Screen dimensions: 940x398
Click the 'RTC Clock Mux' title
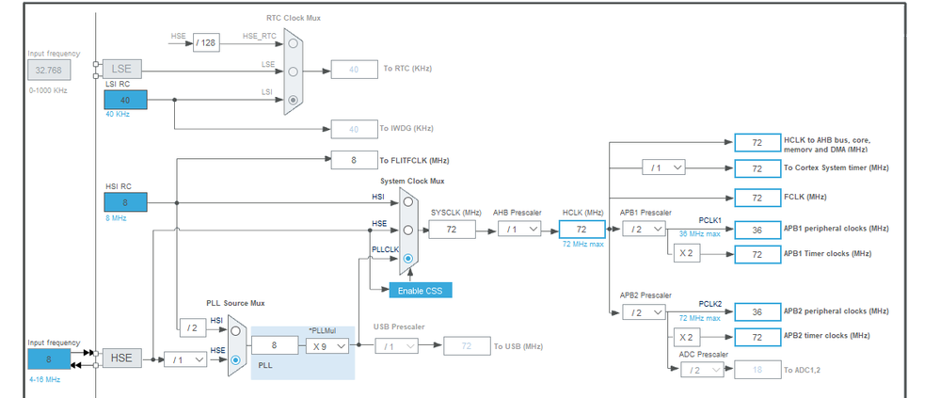[x=294, y=18]
